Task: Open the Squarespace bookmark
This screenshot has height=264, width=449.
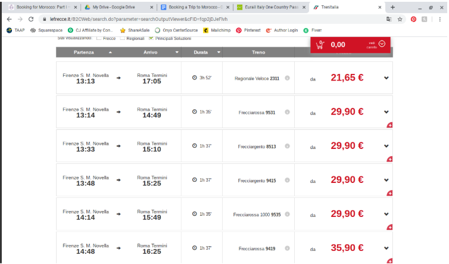Action: coord(46,30)
